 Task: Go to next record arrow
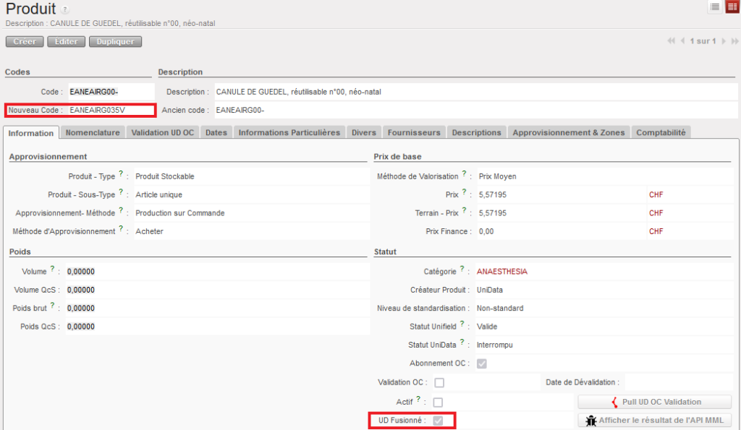point(724,41)
